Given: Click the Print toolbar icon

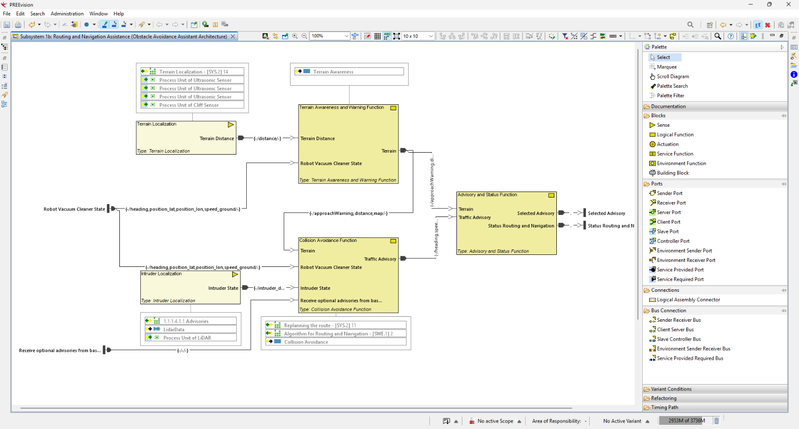Looking at the screenshot, I should [18, 24].
